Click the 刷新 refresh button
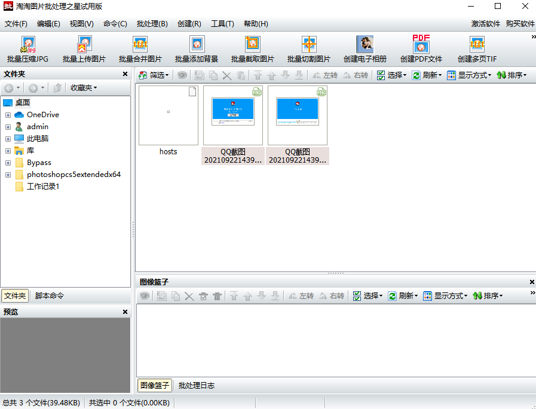The width and height of the screenshot is (536, 409). [x=428, y=74]
